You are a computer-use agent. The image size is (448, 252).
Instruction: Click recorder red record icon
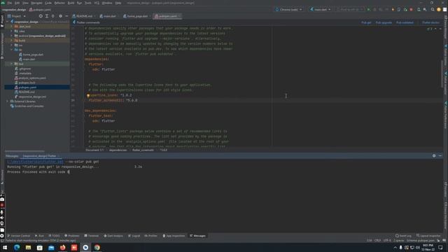tap(2, 205)
